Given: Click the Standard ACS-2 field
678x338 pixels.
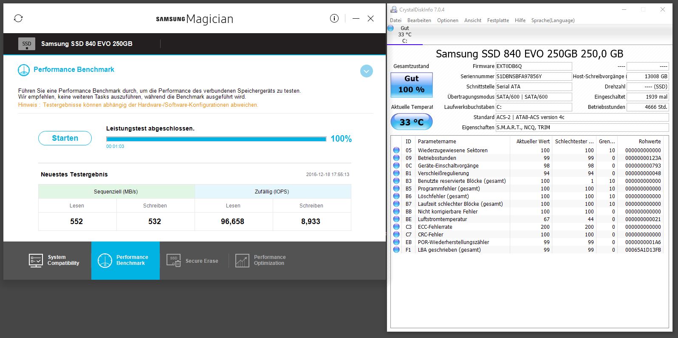Looking at the screenshot, I should pyautogui.click(x=582, y=117).
